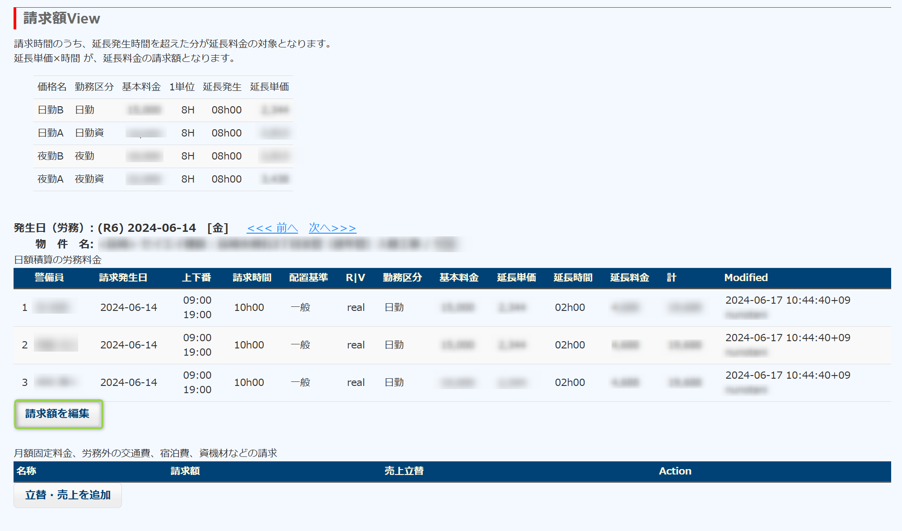Viewport: 902px width, 531px height.
Task: Click the 請求時間 column header
Action: tap(252, 277)
